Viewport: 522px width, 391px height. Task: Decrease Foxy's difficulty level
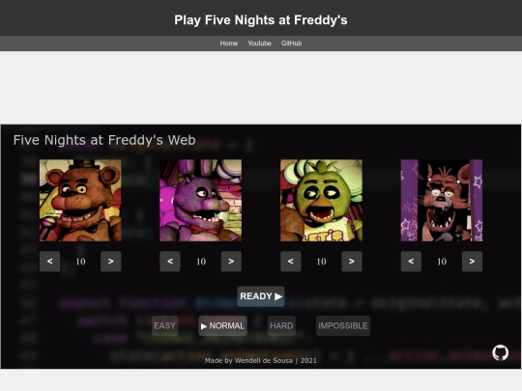[411, 262]
